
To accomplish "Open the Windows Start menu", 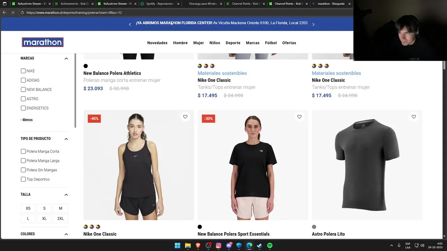I will [x=177, y=245].
